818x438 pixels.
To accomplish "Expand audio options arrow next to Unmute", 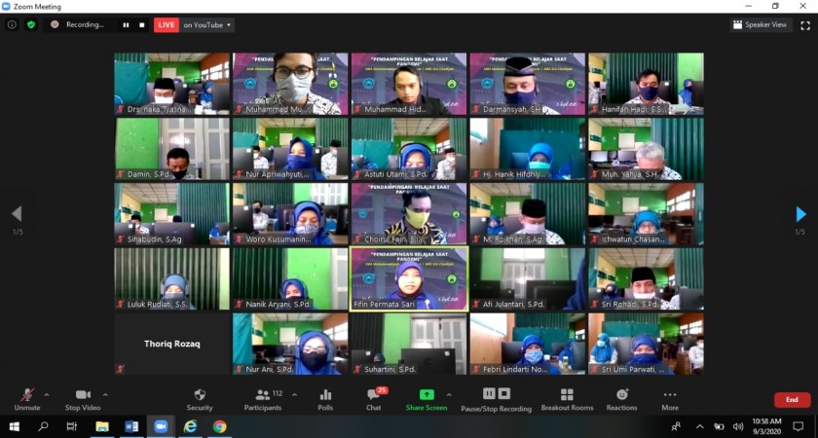I will (47, 394).
